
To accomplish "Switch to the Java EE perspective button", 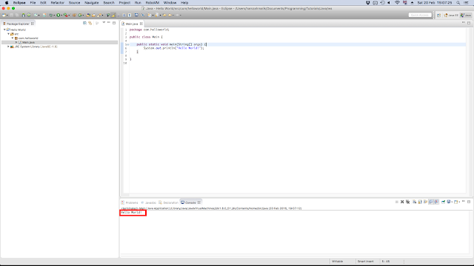I will 451,15.
